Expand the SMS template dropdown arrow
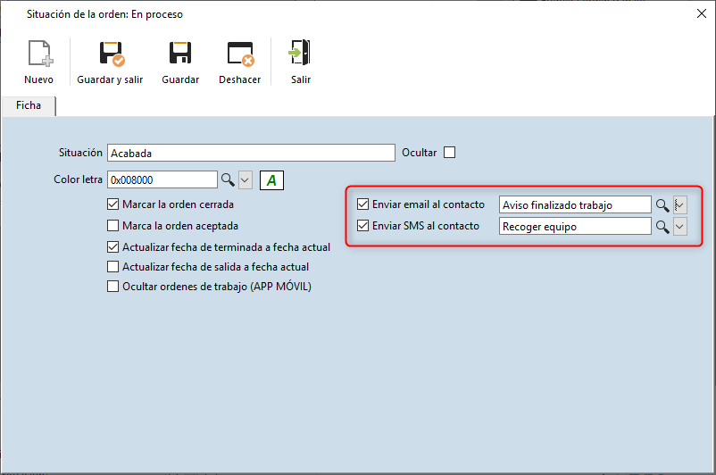Image resolution: width=716 pixels, height=475 pixels. [x=680, y=227]
